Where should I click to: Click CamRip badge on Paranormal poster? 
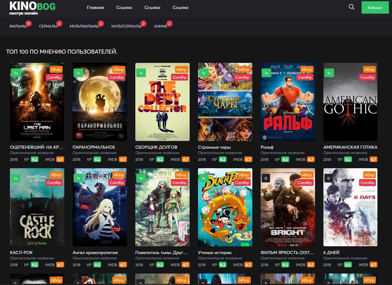117,77
